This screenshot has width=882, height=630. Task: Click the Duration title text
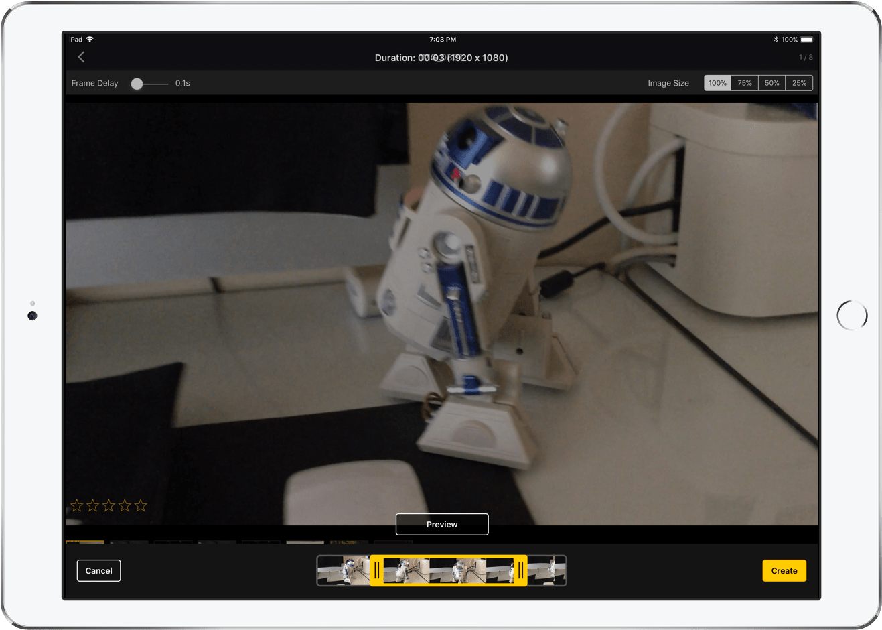click(x=441, y=58)
